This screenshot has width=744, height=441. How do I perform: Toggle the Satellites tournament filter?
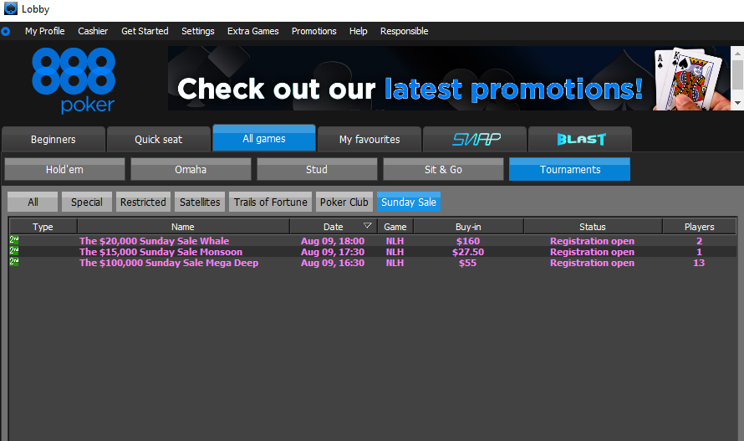[200, 202]
